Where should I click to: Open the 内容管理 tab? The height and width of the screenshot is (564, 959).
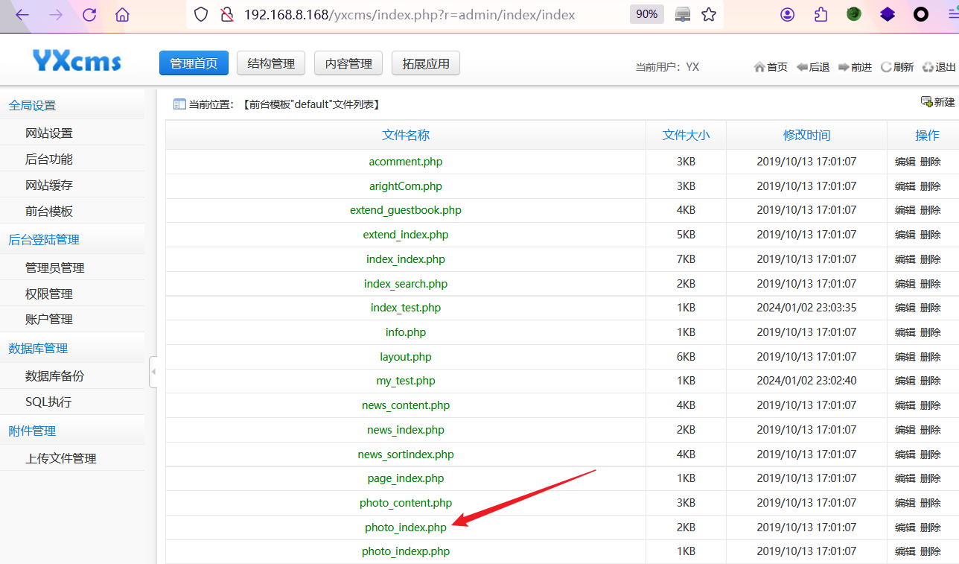(348, 63)
